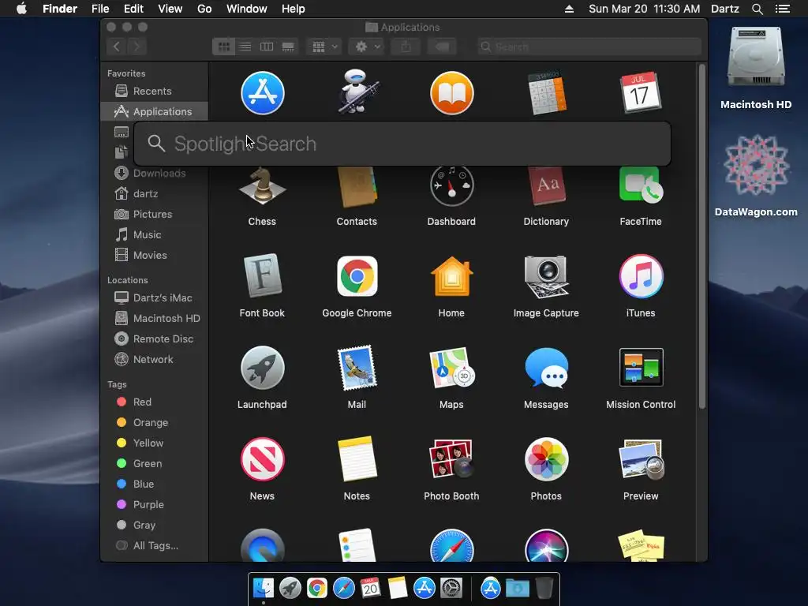Open the Calendar app in Applications
Screen dimensions: 808x606
pyautogui.click(x=641, y=93)
